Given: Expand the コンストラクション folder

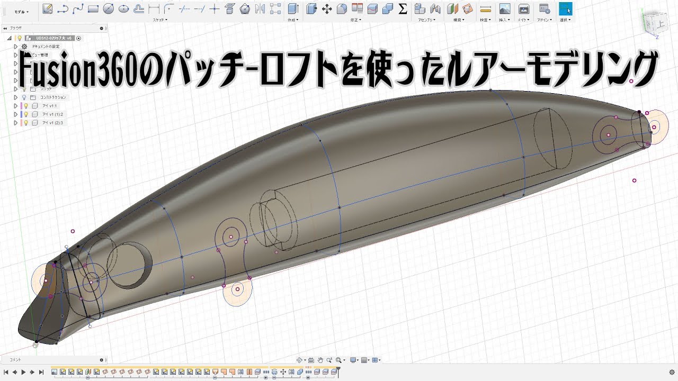Looking at the screenshot, I should point(16,97).
